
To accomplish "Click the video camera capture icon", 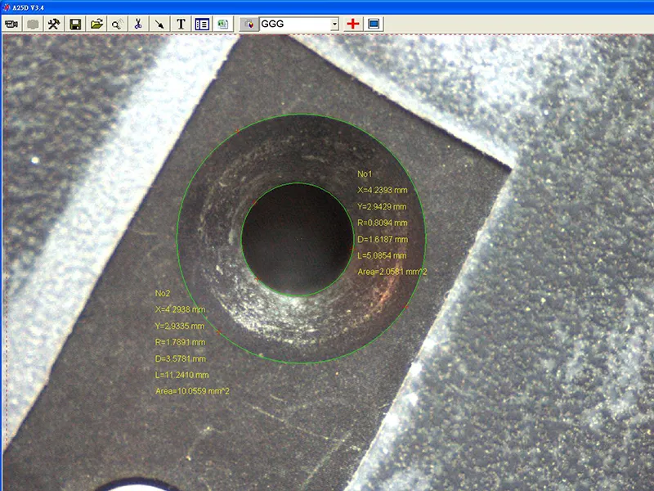I will 11,25.
